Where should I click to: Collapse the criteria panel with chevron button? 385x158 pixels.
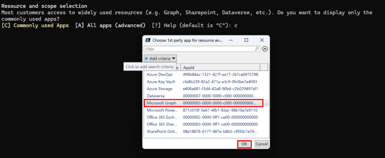point(265,49)
